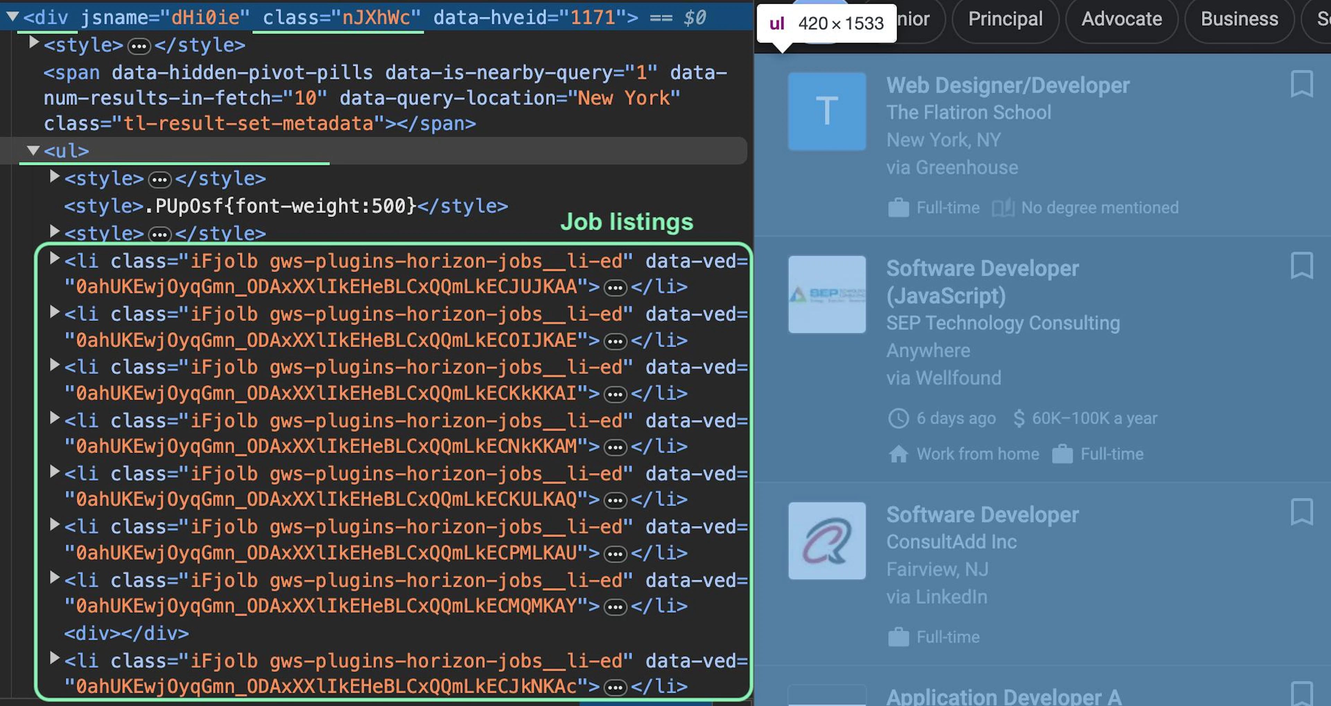Click ellipsis in li ending ECOIJKAE
1331x706 pixels.
[x=615, y=342]
